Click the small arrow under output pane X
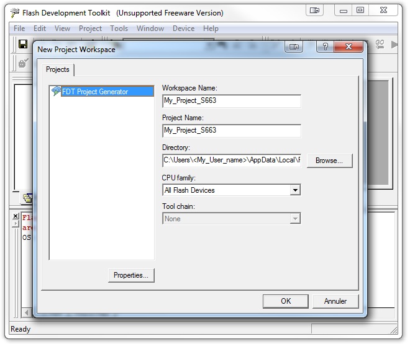410x344 pixels. click(16, 224)
